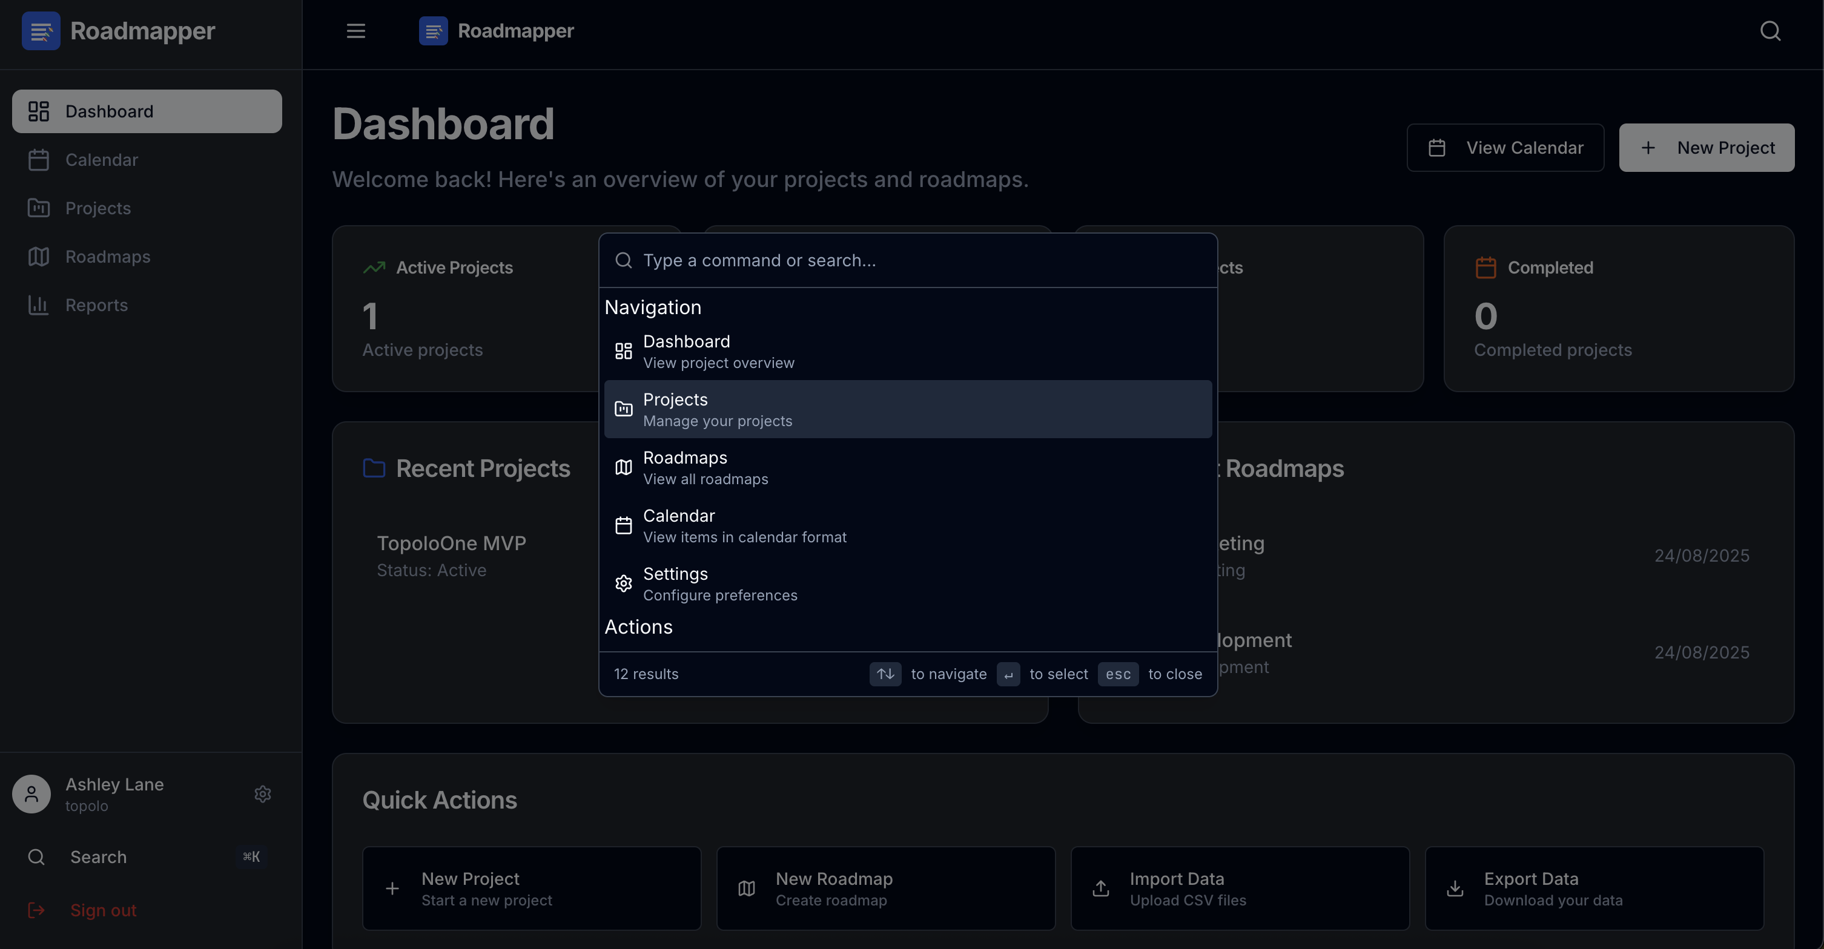Choose Calendar from the command palette

pos(907,525)
